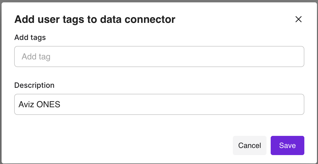The height and width of the screenshot is (164, 318).
Task: Click the "Add tag" placeholder text
Action: (36, 57)
